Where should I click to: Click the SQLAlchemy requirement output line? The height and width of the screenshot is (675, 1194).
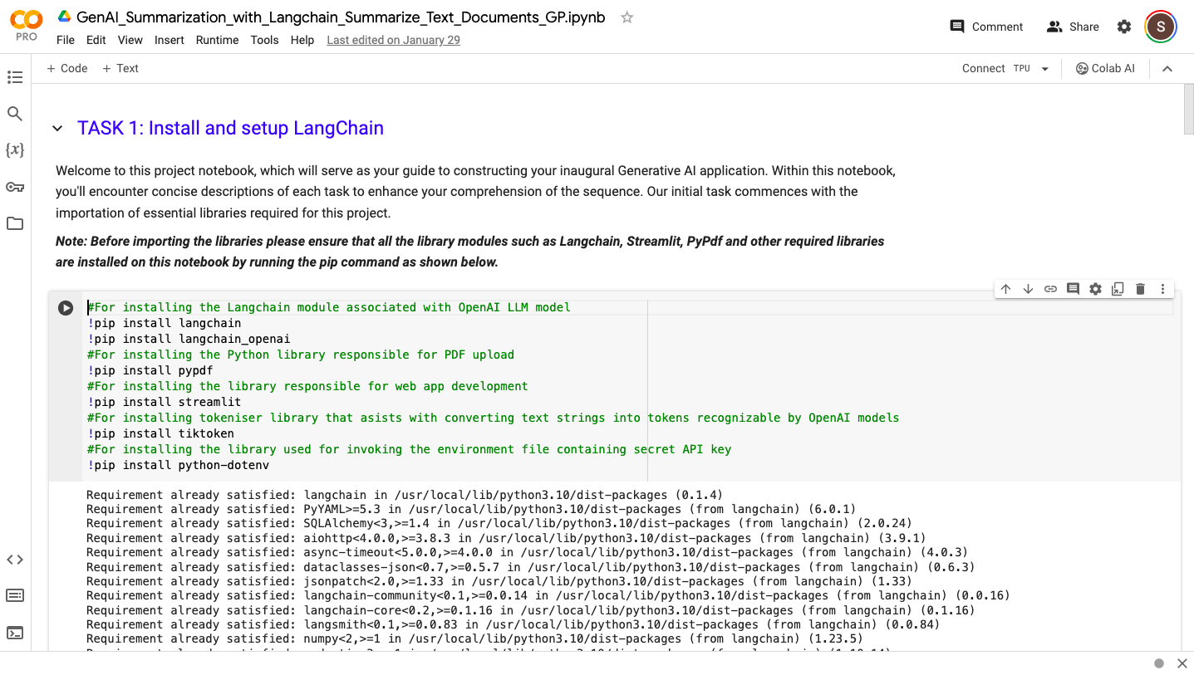(499, 523)
